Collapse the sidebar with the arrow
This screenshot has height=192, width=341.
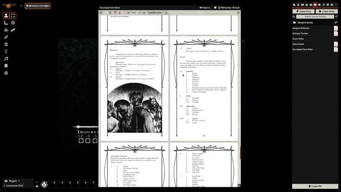[336, 5]
